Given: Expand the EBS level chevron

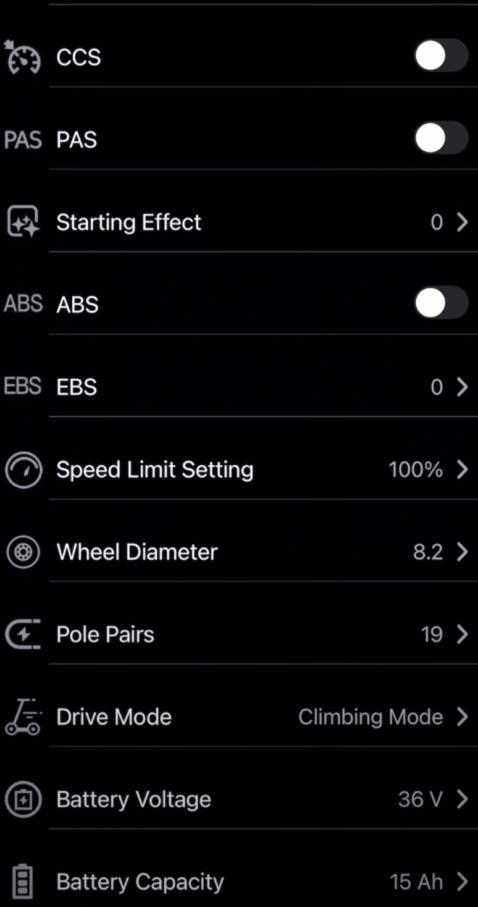Looking at the screenshot, I should coord(462,387).
